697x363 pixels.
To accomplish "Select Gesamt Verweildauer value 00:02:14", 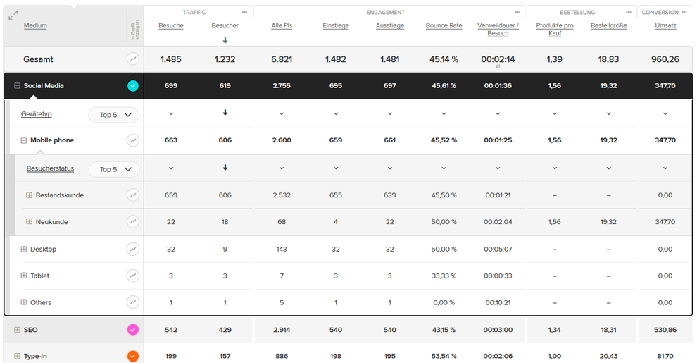I will tap(498, 59).
